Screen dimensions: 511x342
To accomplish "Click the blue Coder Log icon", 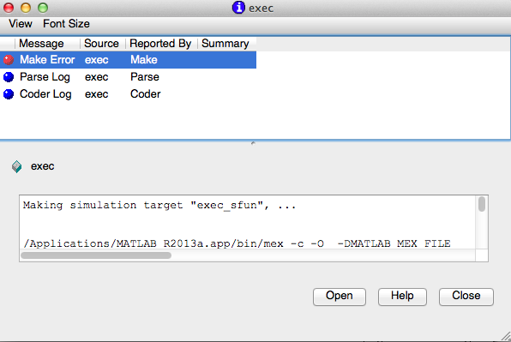I will pyautogui.click(x=9, y=94).
